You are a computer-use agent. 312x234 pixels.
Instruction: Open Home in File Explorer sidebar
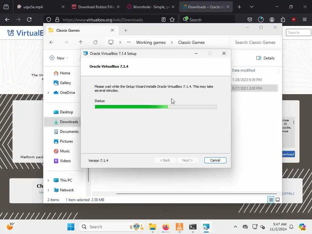point(62,73)
